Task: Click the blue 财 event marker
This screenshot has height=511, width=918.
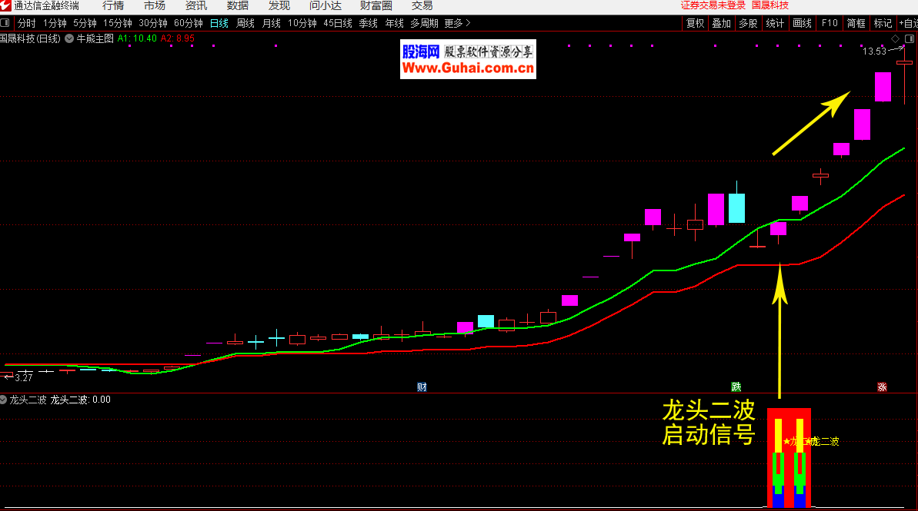Action: 422,387
